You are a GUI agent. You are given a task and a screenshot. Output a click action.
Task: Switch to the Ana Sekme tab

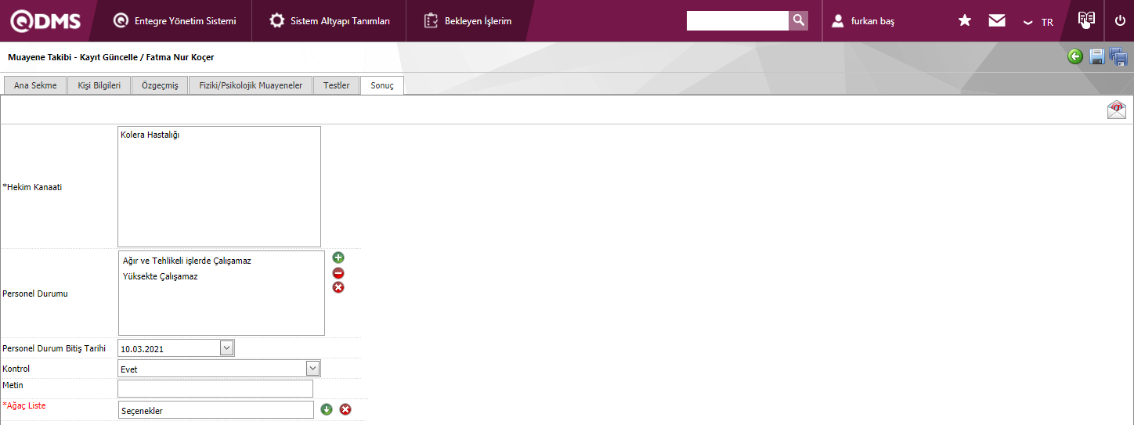point(35,85)
